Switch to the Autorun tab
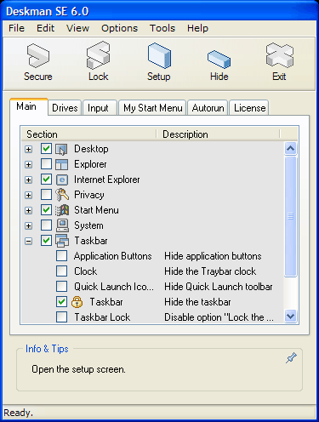This screenshot has height=422, width=319. click(208, 108)
